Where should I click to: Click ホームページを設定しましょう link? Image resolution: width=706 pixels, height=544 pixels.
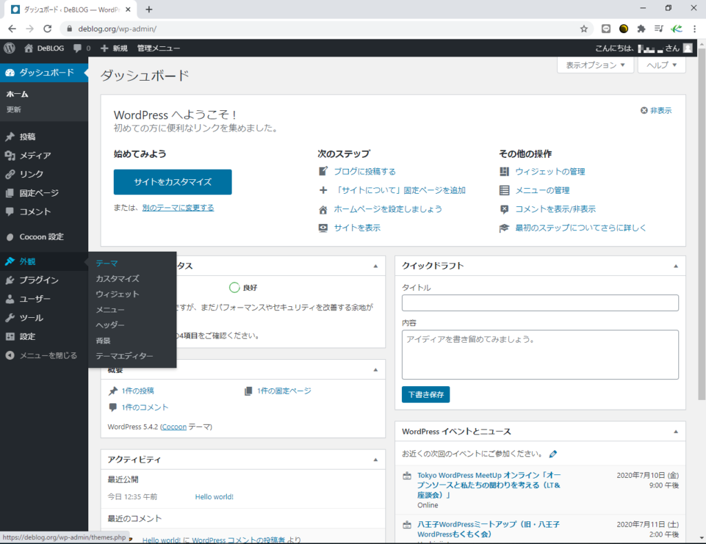(387, 209)
